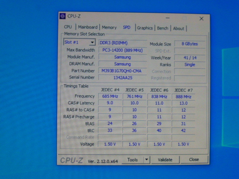
Task: Click the 8 GBytes module size value
Action: click(x=190, y=44)
